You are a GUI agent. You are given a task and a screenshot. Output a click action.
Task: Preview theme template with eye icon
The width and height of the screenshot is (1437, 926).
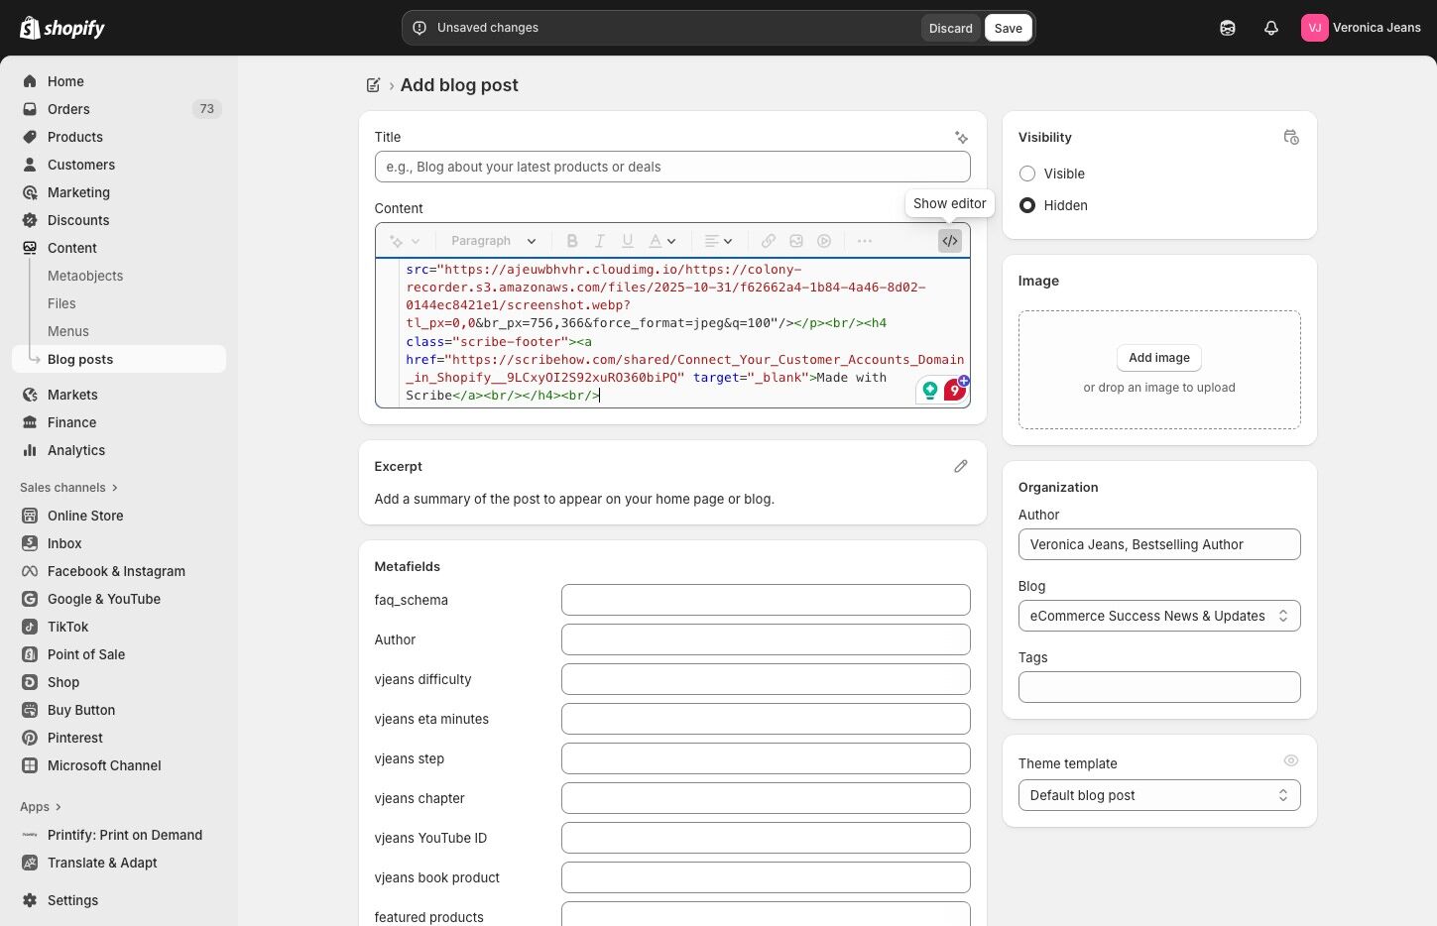tap(1290, 760)
